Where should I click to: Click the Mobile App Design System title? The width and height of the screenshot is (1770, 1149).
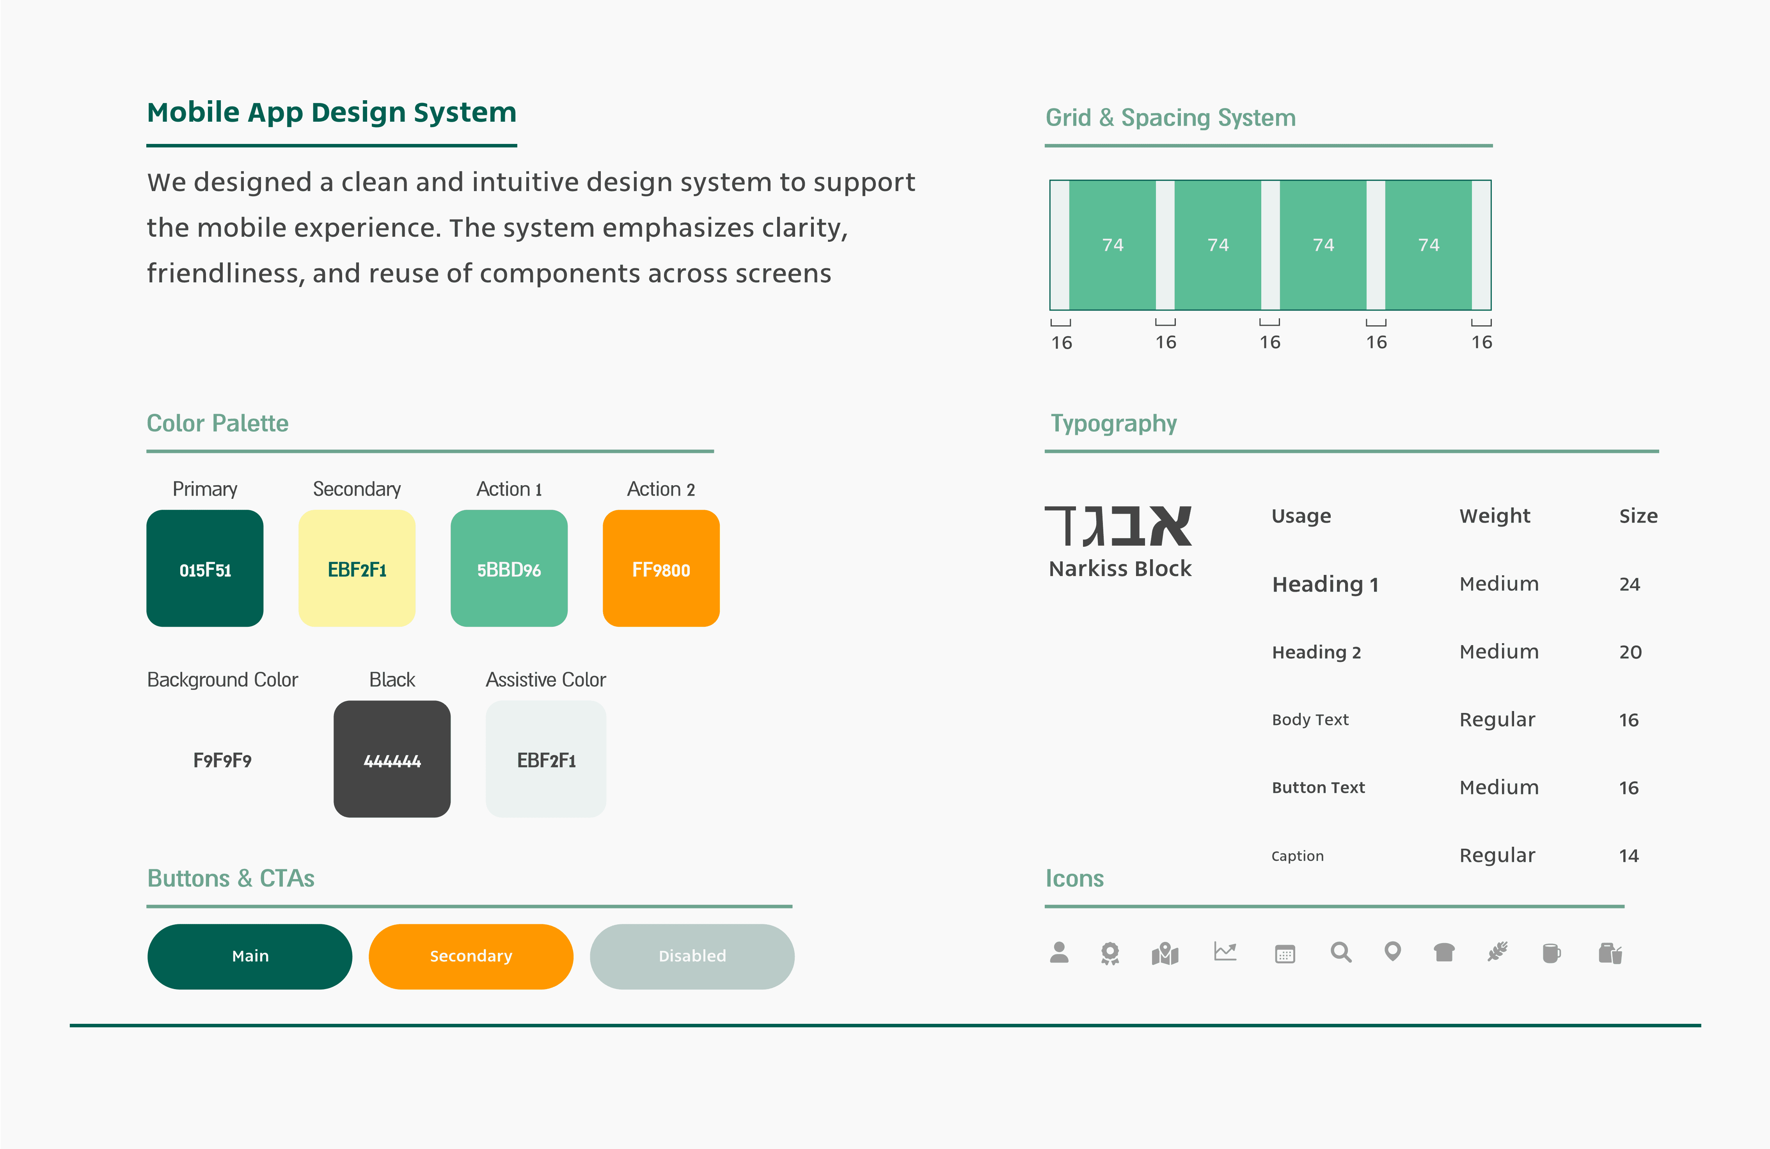pos(332,112)
